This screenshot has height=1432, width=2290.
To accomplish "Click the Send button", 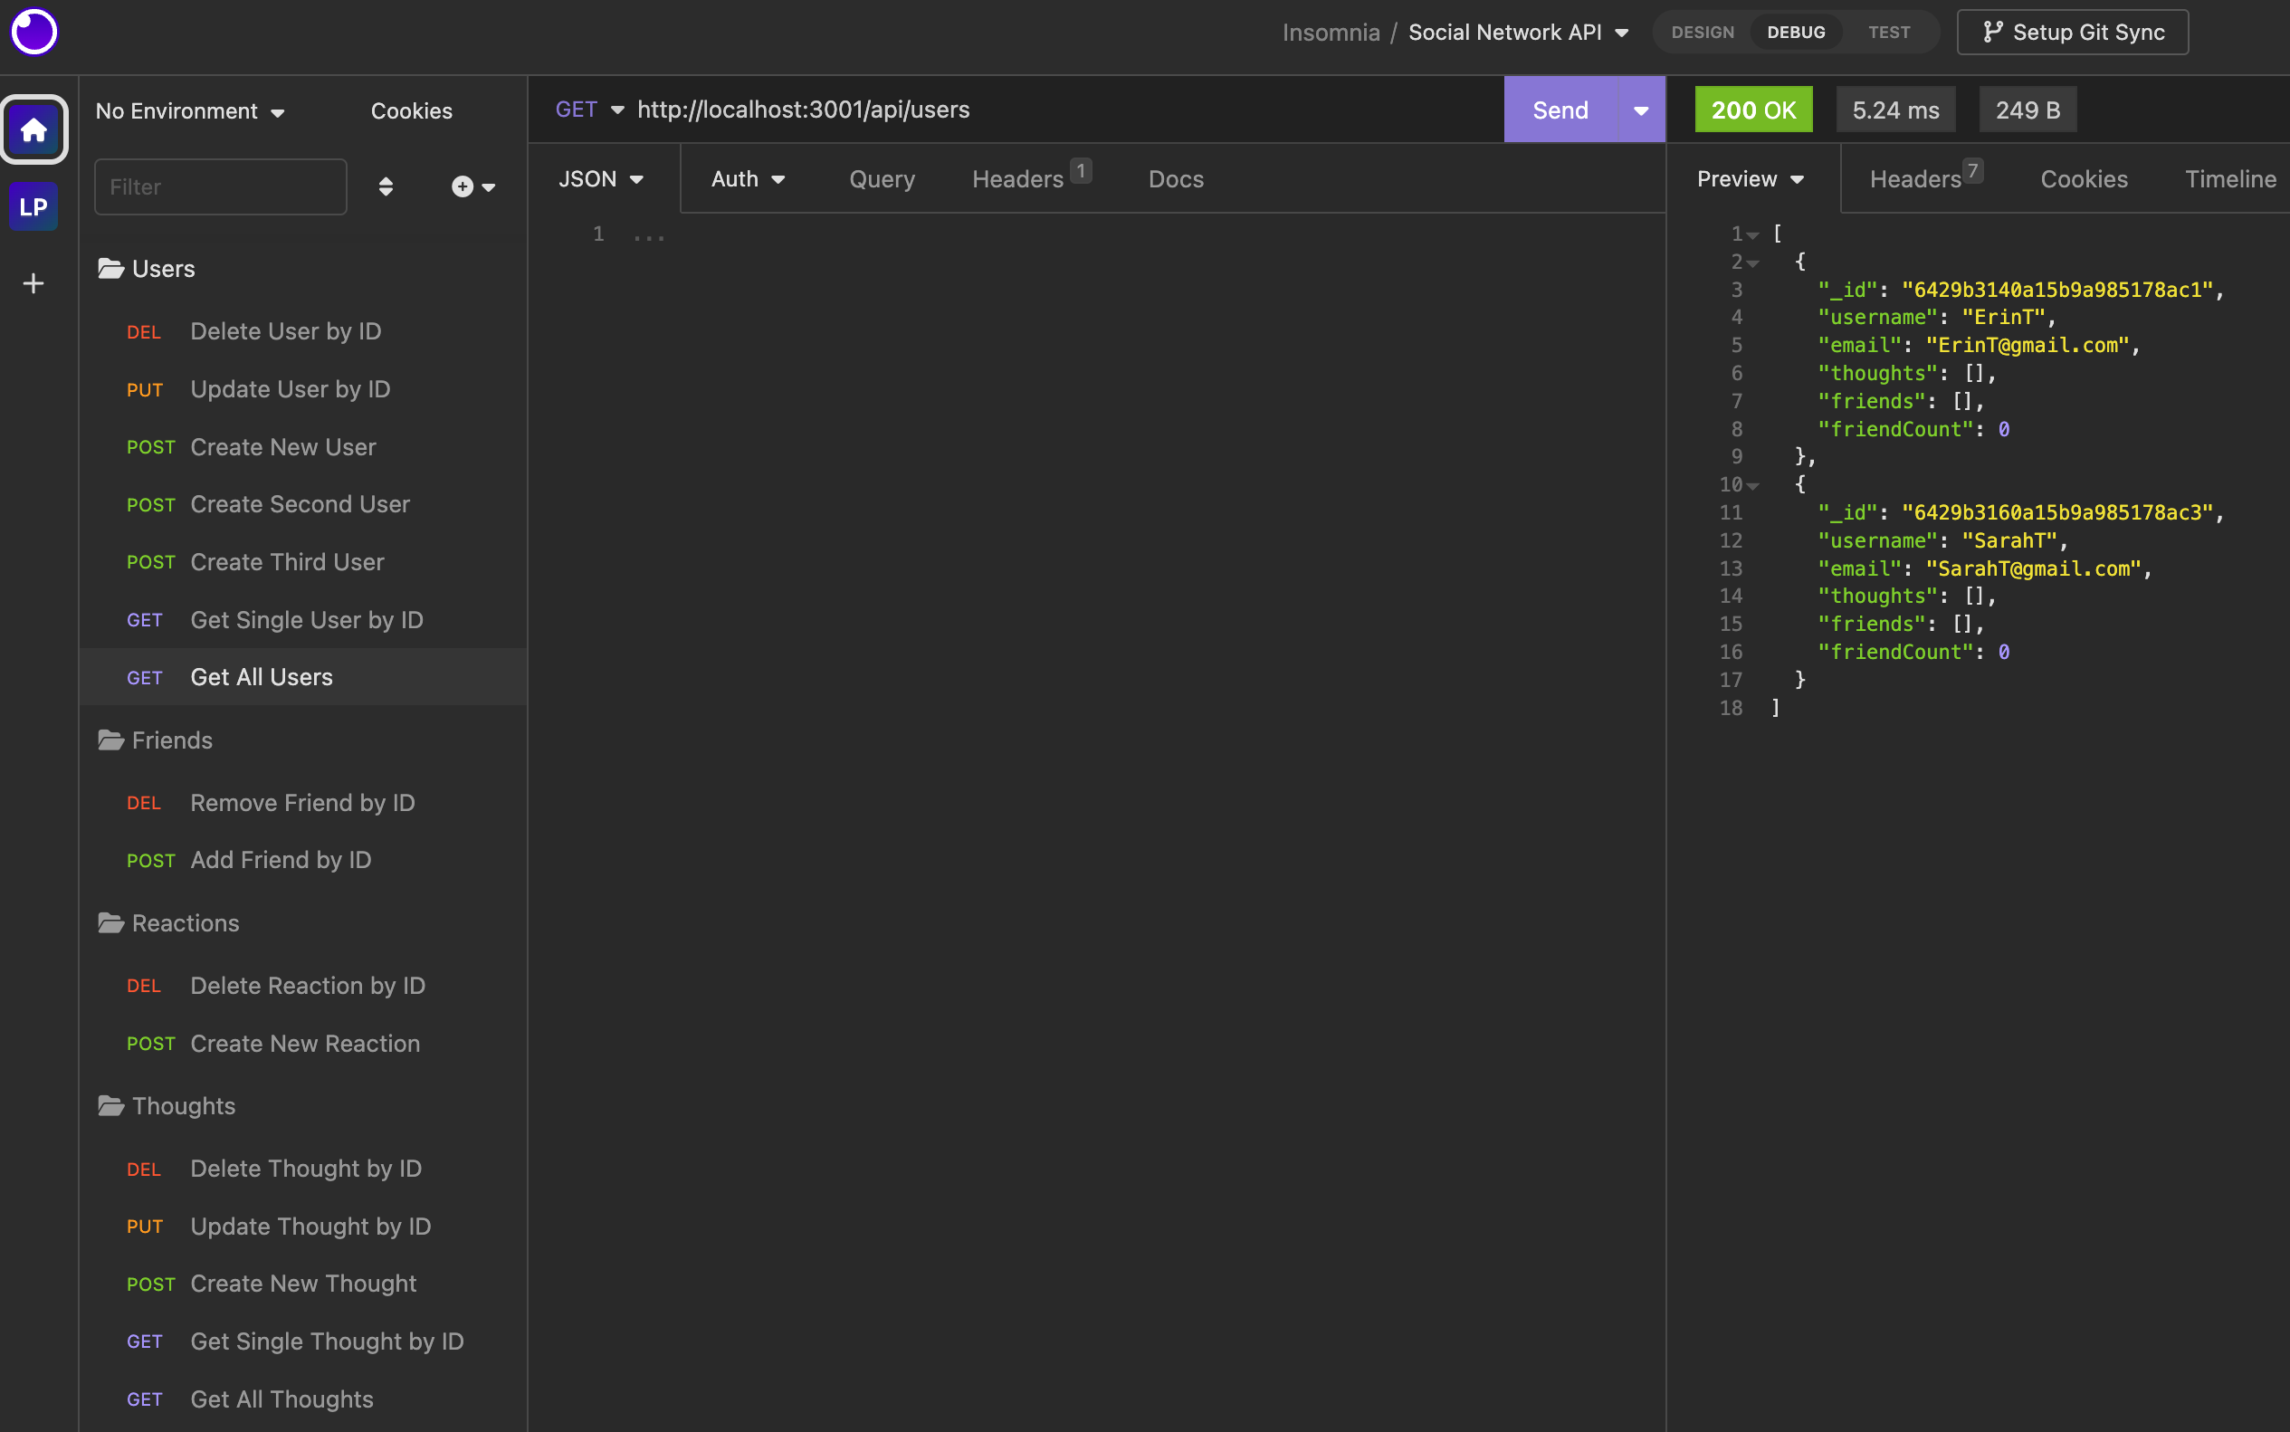I will tap(1560, 109).
